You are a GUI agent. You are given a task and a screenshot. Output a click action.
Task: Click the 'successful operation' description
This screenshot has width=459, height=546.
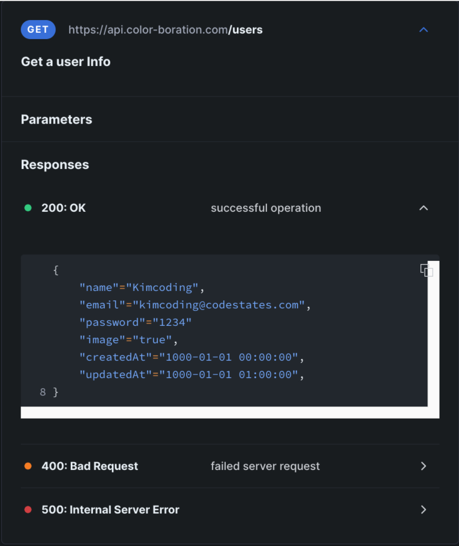(x=266, y=208)
